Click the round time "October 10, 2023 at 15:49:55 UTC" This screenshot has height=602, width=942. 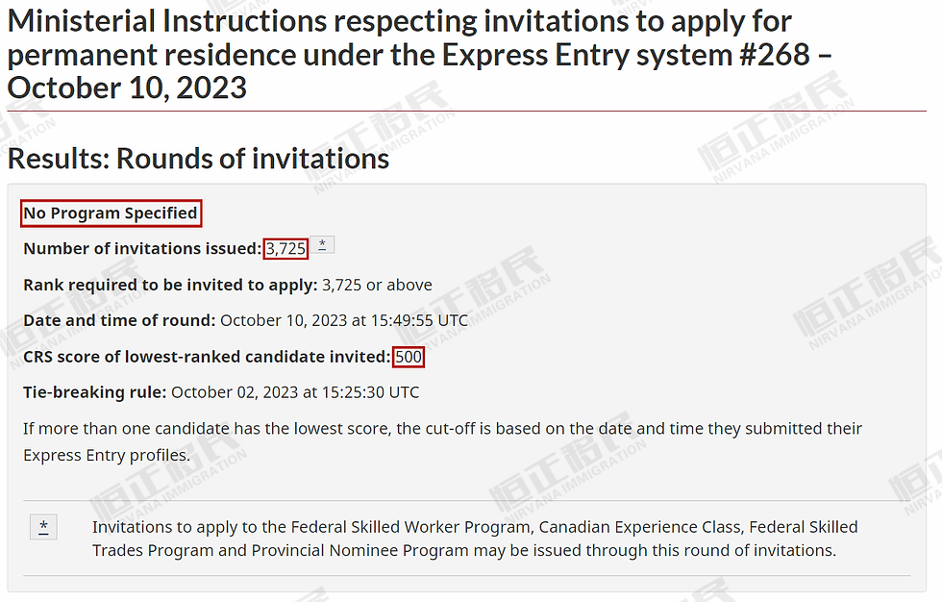point(344,320)
